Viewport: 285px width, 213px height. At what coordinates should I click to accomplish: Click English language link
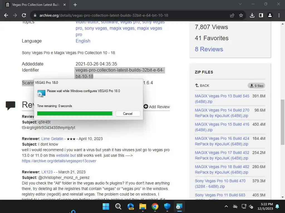point(83,41)
